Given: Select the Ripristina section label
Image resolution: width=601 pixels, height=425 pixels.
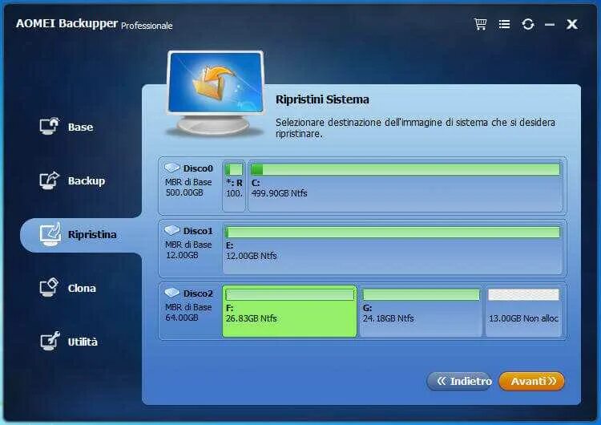Looking at the screenshot, I should pos(92,234).
